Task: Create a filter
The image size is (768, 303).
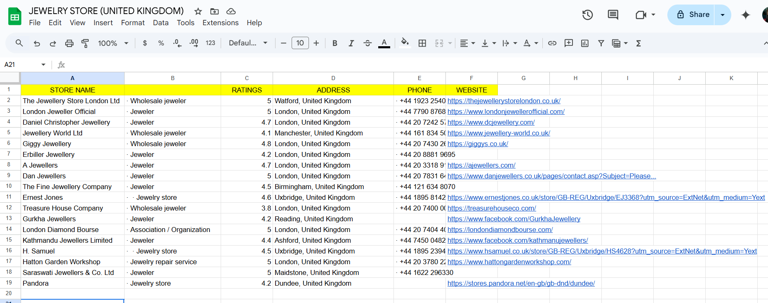Action: [x=601, y=43]
